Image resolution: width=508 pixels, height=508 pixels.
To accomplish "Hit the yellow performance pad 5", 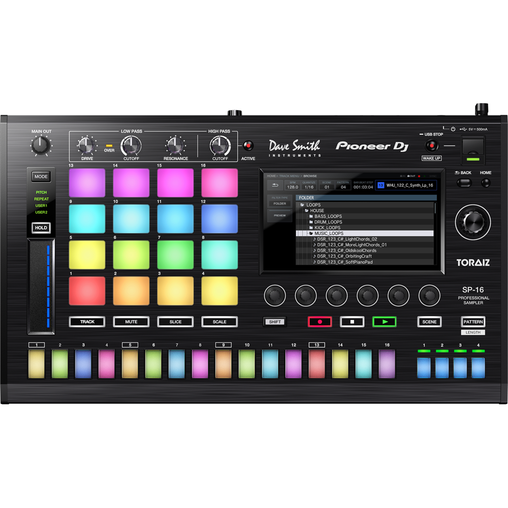I will pyautogui.click(x=87, y=255).
